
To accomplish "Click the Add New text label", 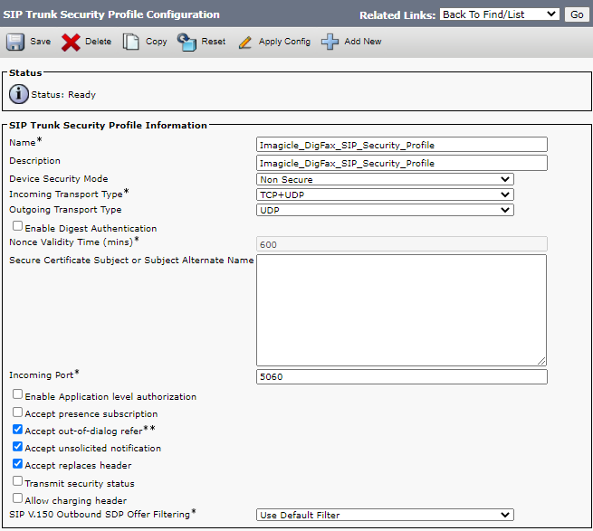I will (x=363, y=42).
